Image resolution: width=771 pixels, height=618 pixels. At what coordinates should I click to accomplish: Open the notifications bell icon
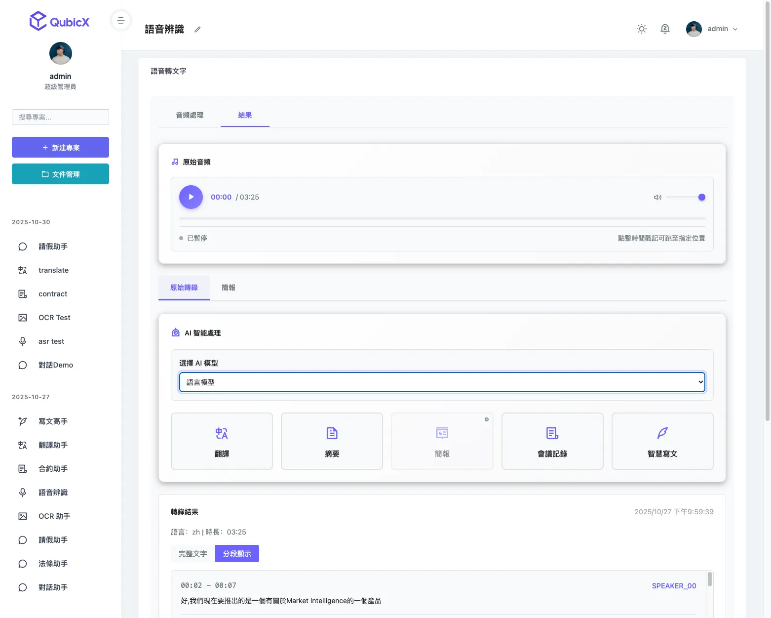(x=665, y=29)
